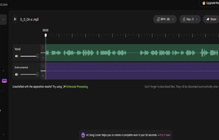Expand the left sidebar dropdown chevron at top
The width and height of the screenshot is (219, 140).
click(x=3, y=20)
